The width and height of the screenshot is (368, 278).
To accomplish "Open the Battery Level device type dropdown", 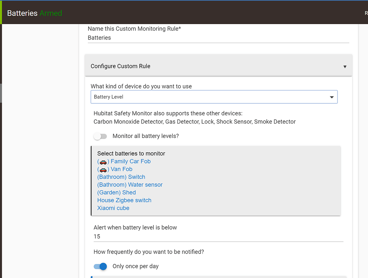I will click(214, 97).
